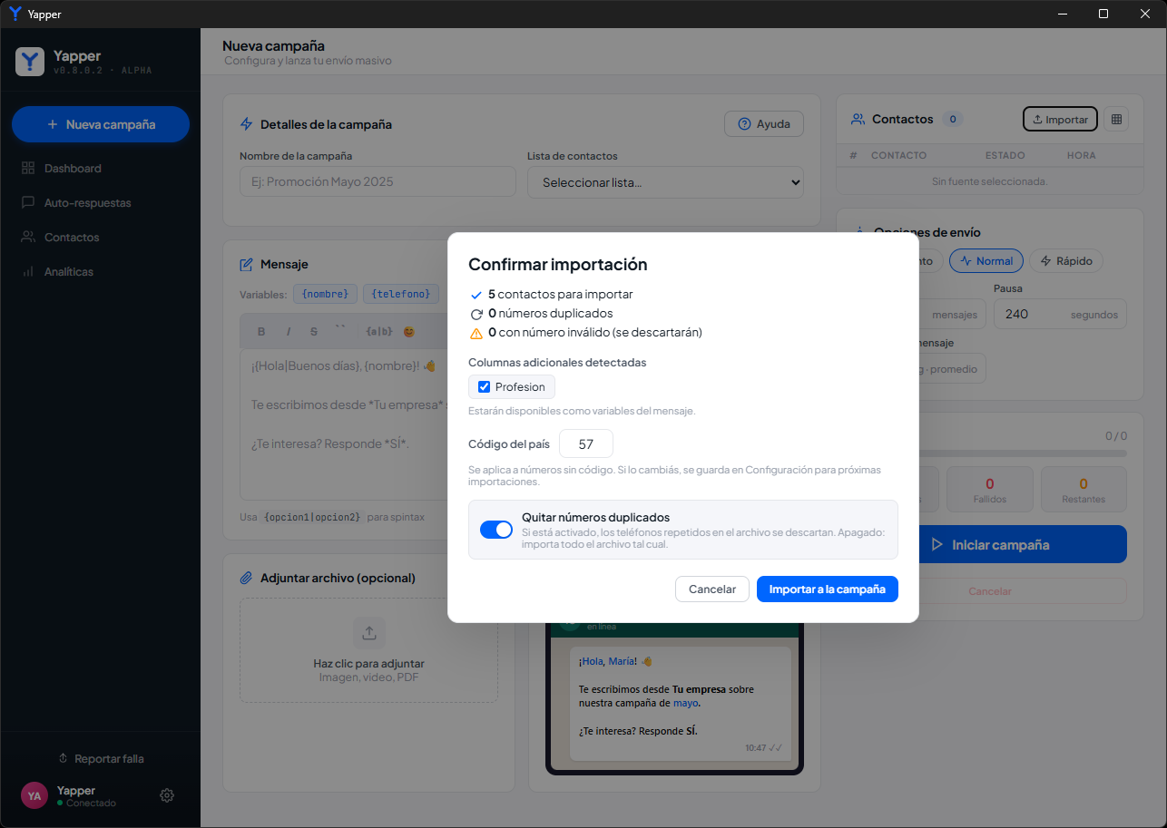Click the Fallidos counter card
The image size is (1167, 828).
pos(989,490)
